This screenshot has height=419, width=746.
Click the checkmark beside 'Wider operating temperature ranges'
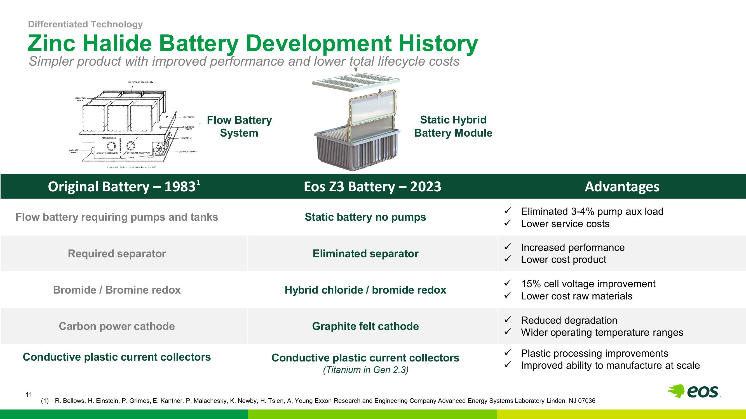(x=507, y=332)
